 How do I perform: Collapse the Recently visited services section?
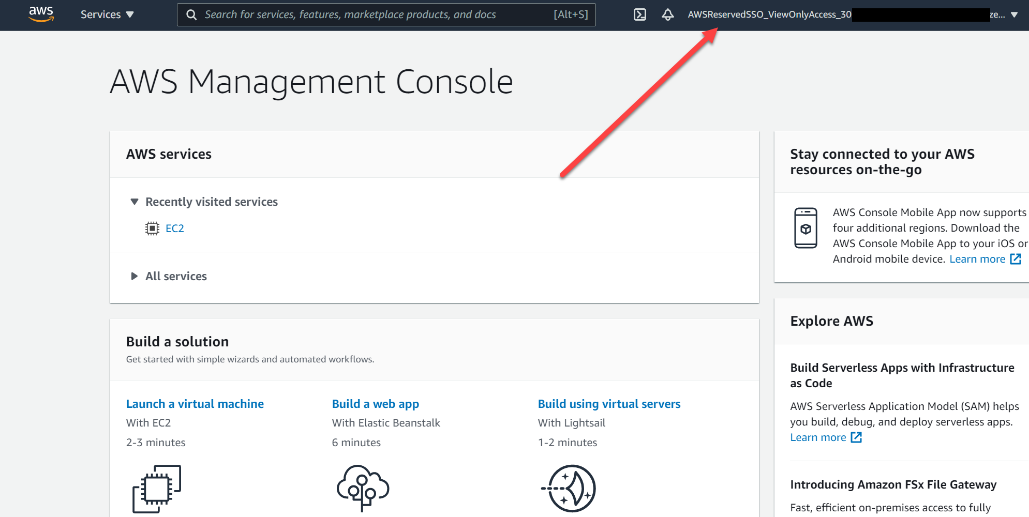tap(135, 202)
